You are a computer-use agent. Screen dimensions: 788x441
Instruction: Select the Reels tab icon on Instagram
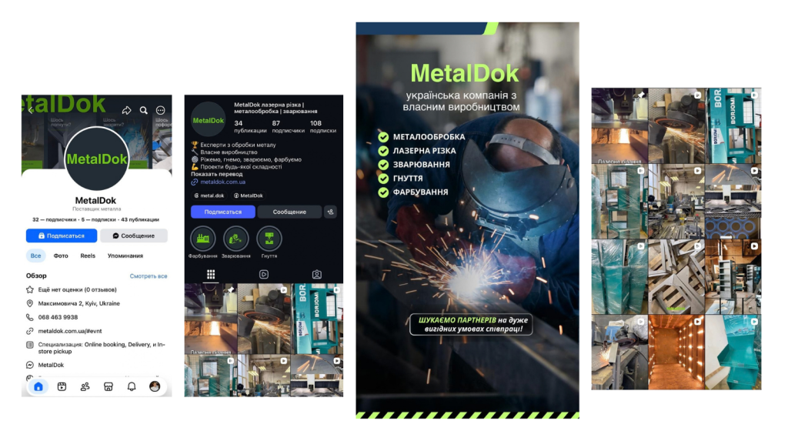point(264,274)
